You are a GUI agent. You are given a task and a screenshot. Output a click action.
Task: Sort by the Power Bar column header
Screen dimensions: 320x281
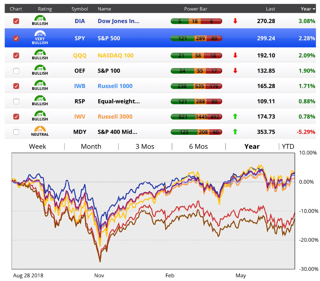[x=195, y=9]
